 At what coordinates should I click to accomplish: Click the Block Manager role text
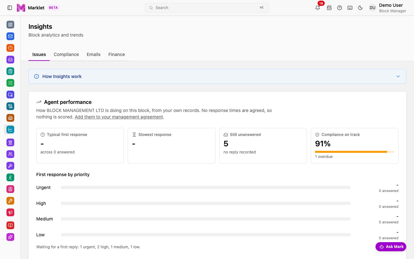coord(393,11)
